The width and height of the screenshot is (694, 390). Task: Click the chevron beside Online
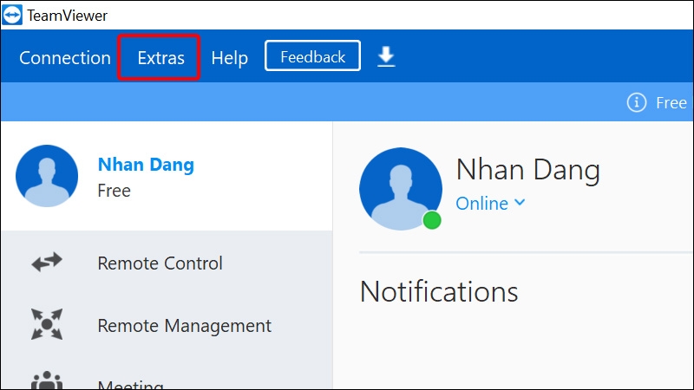click(520, 203)
